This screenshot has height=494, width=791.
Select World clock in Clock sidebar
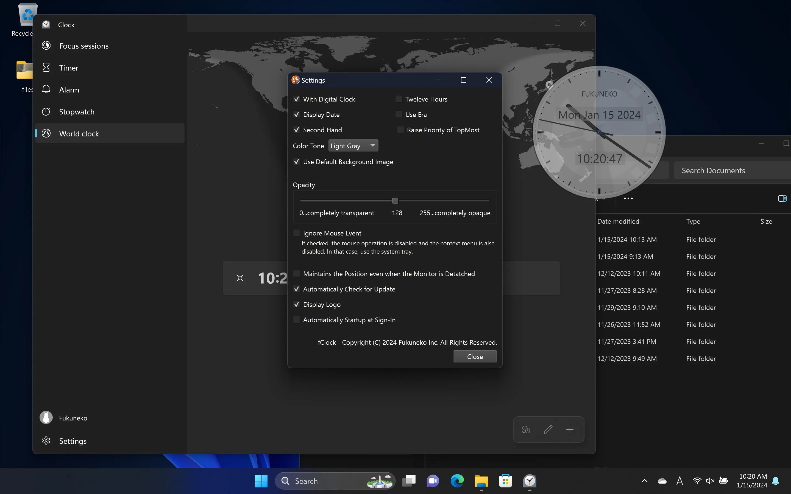coord(110,133)
